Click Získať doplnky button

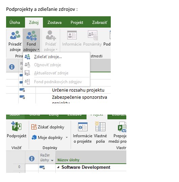(48, 127)
